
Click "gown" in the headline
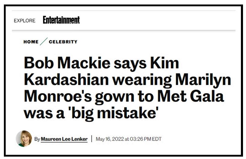115,97
